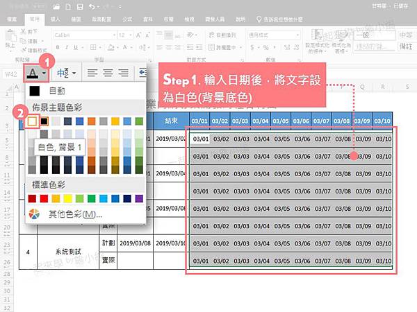Image resolution: width=417 pixels, height=312 pixels.
Task: Click the 03/05 cell in blue header row
Action: click(x=281, y=121)
